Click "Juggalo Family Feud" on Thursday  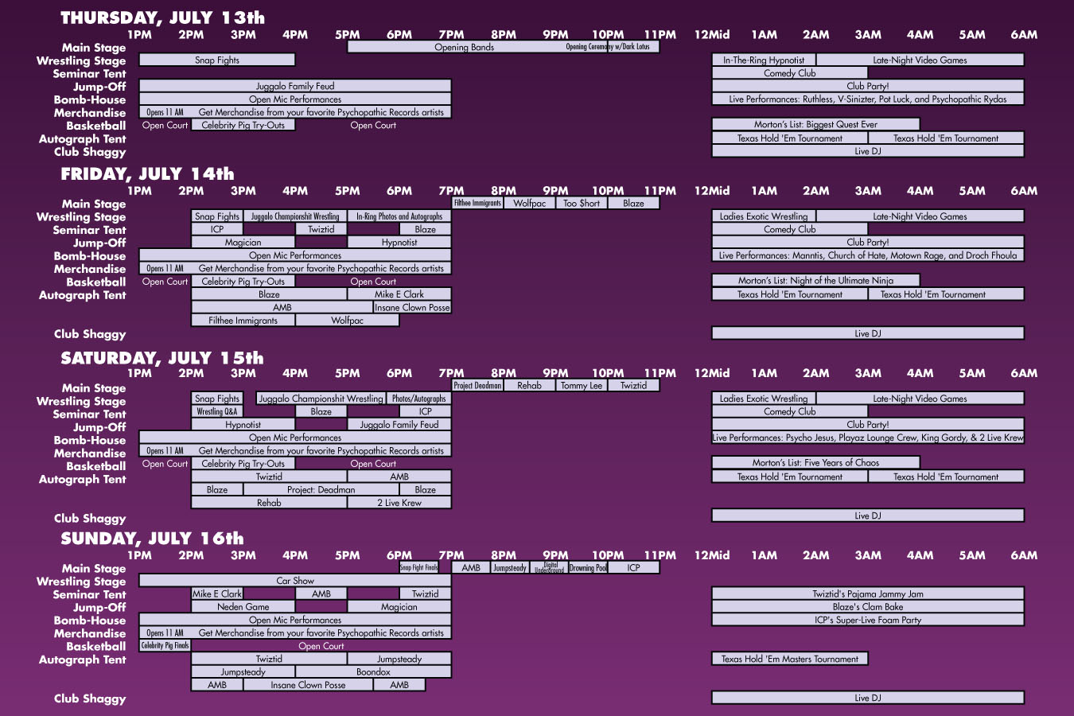pos(295,86)
